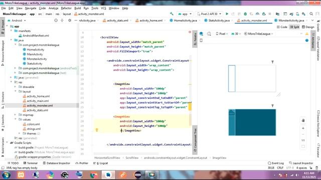This screenshot has width=321, height=180.
Task: Click 4 spaces indent in status bar
Action: coord(301,168)
